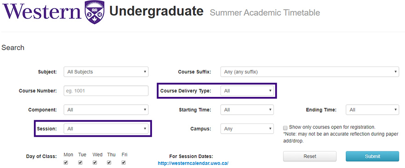Uncheck the Tue day of class checkbox
The image size is (405, 168).
[x=81, y=162]
